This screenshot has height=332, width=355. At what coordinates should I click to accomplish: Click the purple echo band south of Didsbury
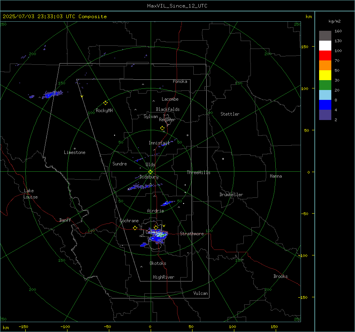[144, 186]
